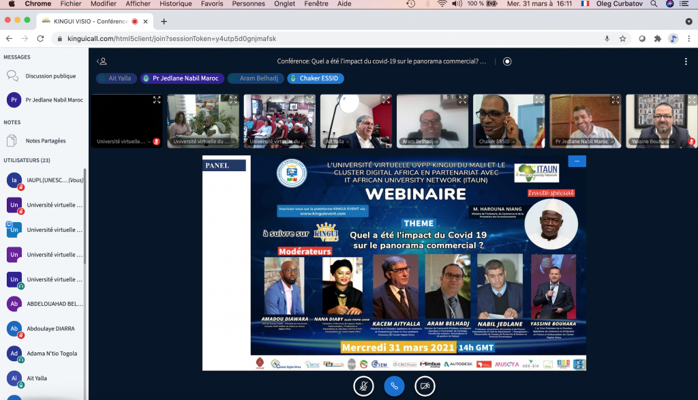Open the Apple menu
Image resolution: width=698 pixels, height=400 pixels.
(x=12, y=3)
